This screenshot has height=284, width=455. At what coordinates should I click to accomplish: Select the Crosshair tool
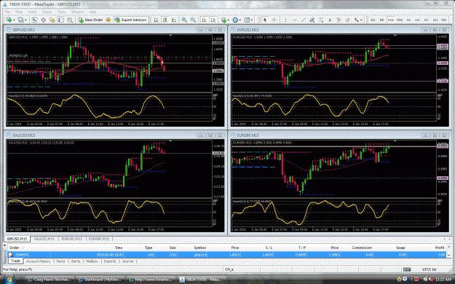pyautogui.click(x=274, y=20)
